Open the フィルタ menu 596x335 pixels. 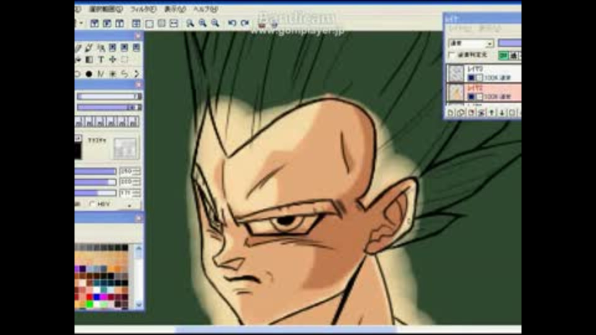pyautogui.click(x=143, y=9)
